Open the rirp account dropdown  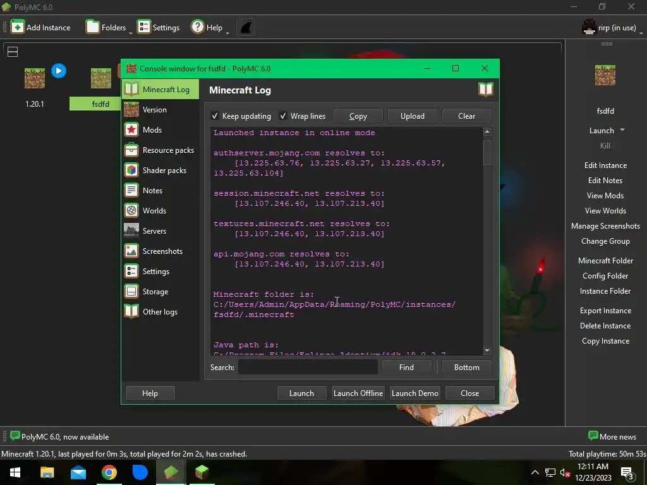click(x=641, y=33)
